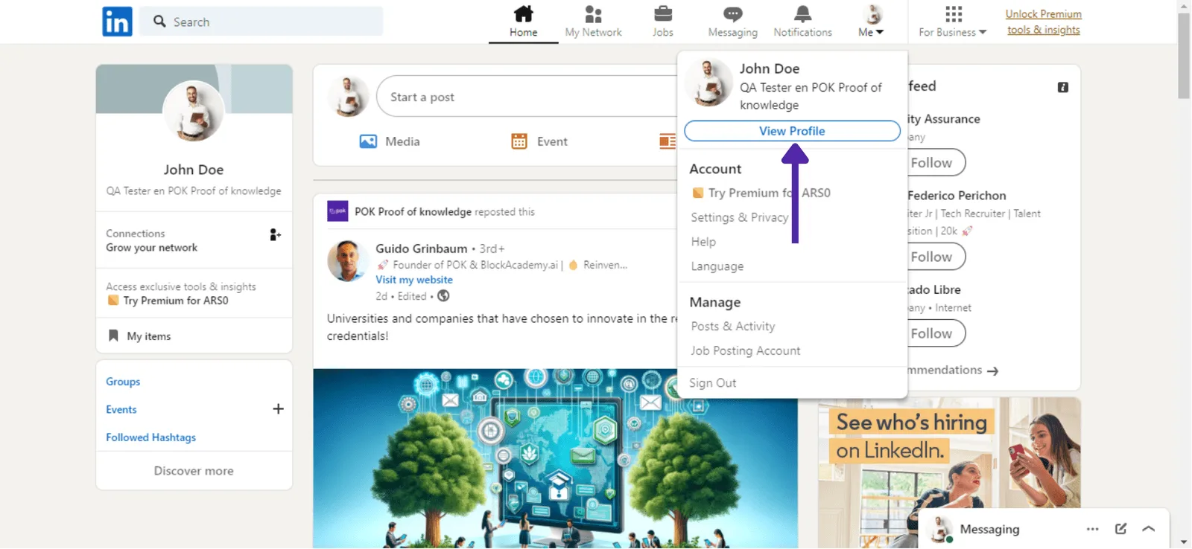Click the Write article icon

pyautogui.click(x=668, y=141)
